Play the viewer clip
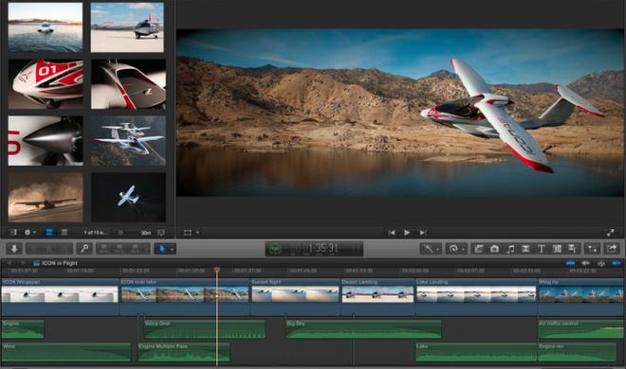Image resolution: width=626 pixels, height=369 pixels. (407, 233)
